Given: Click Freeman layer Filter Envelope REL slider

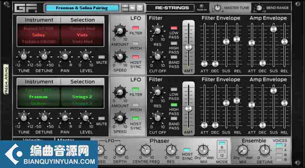Looking at the screenshot, I should (237, 101).
